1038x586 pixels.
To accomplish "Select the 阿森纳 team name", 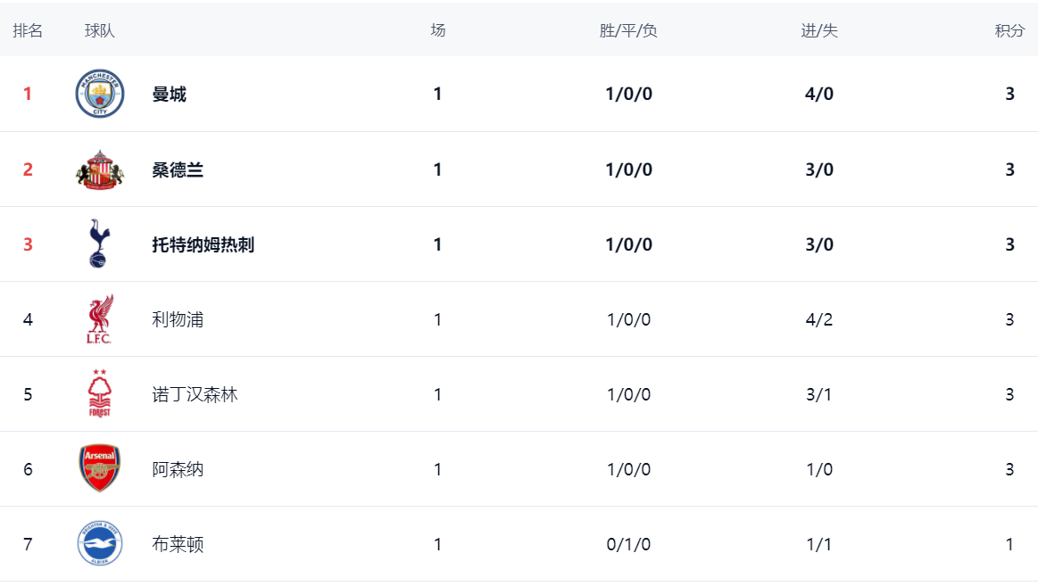I will tap(178, 469).
